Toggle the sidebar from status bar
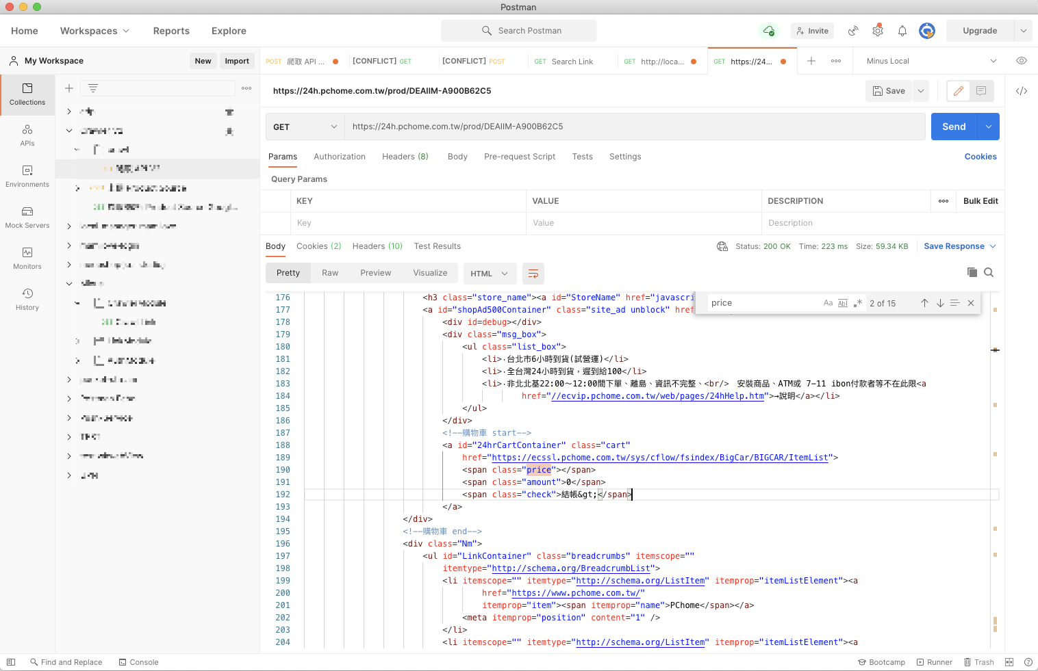 pos(11,662)
